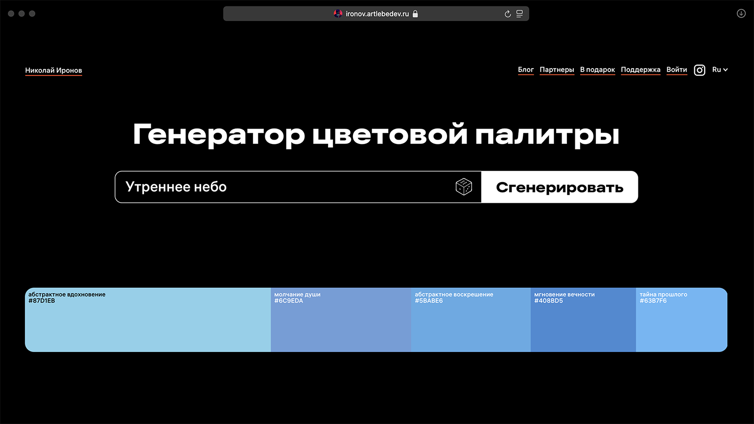
Task: Reload the page with the refresh icon
Action: (508, 14)
